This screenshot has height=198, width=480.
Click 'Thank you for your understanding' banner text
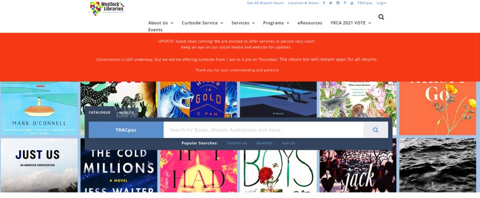237,70
